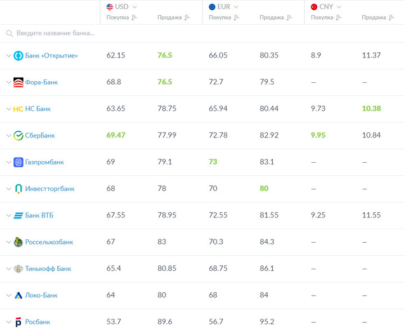405x334 pixels.
Task: Click the Росбанк logo icon
Action: [x=19, y=322]
